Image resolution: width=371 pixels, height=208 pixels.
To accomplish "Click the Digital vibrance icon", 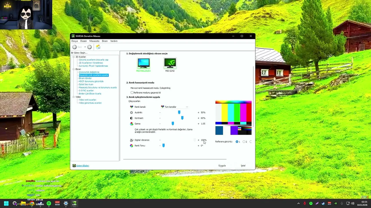I will (x=132, y=140).
